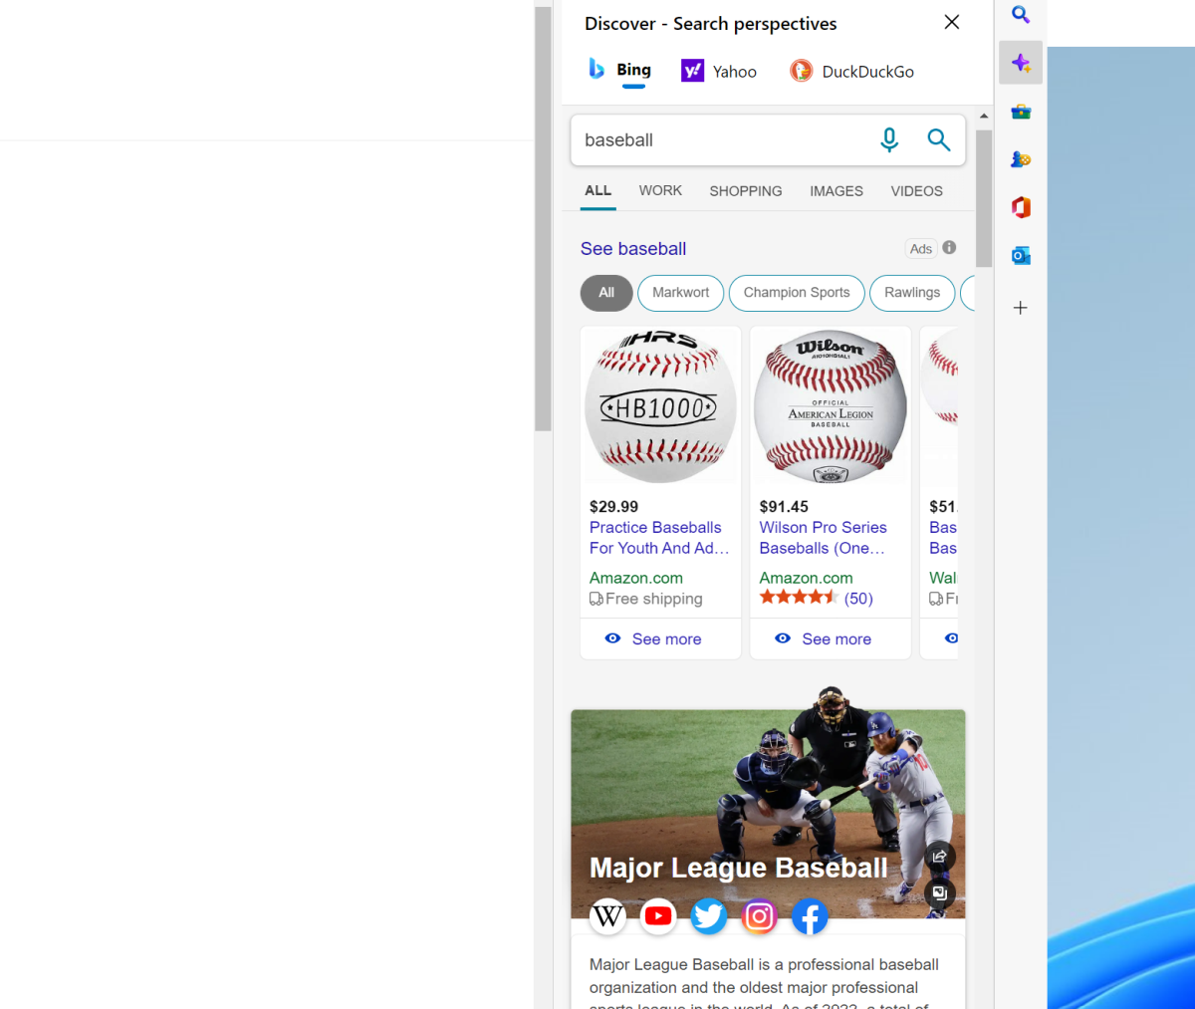Select the SHOPPING results tab

click(x=746, y=191)
